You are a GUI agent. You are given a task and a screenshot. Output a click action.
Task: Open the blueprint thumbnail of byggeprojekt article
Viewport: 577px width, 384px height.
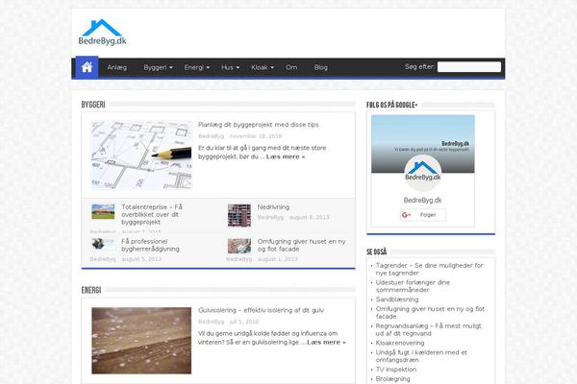[141, 156]
